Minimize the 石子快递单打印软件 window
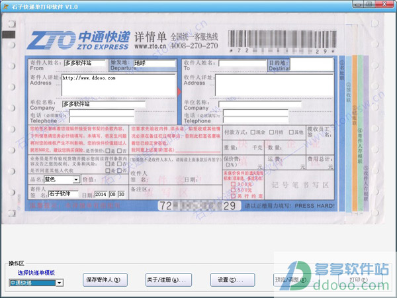397x298 pixels. (x=358, y=5)
